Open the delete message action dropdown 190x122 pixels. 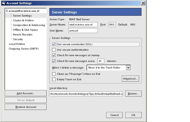[x=128, y=68]
